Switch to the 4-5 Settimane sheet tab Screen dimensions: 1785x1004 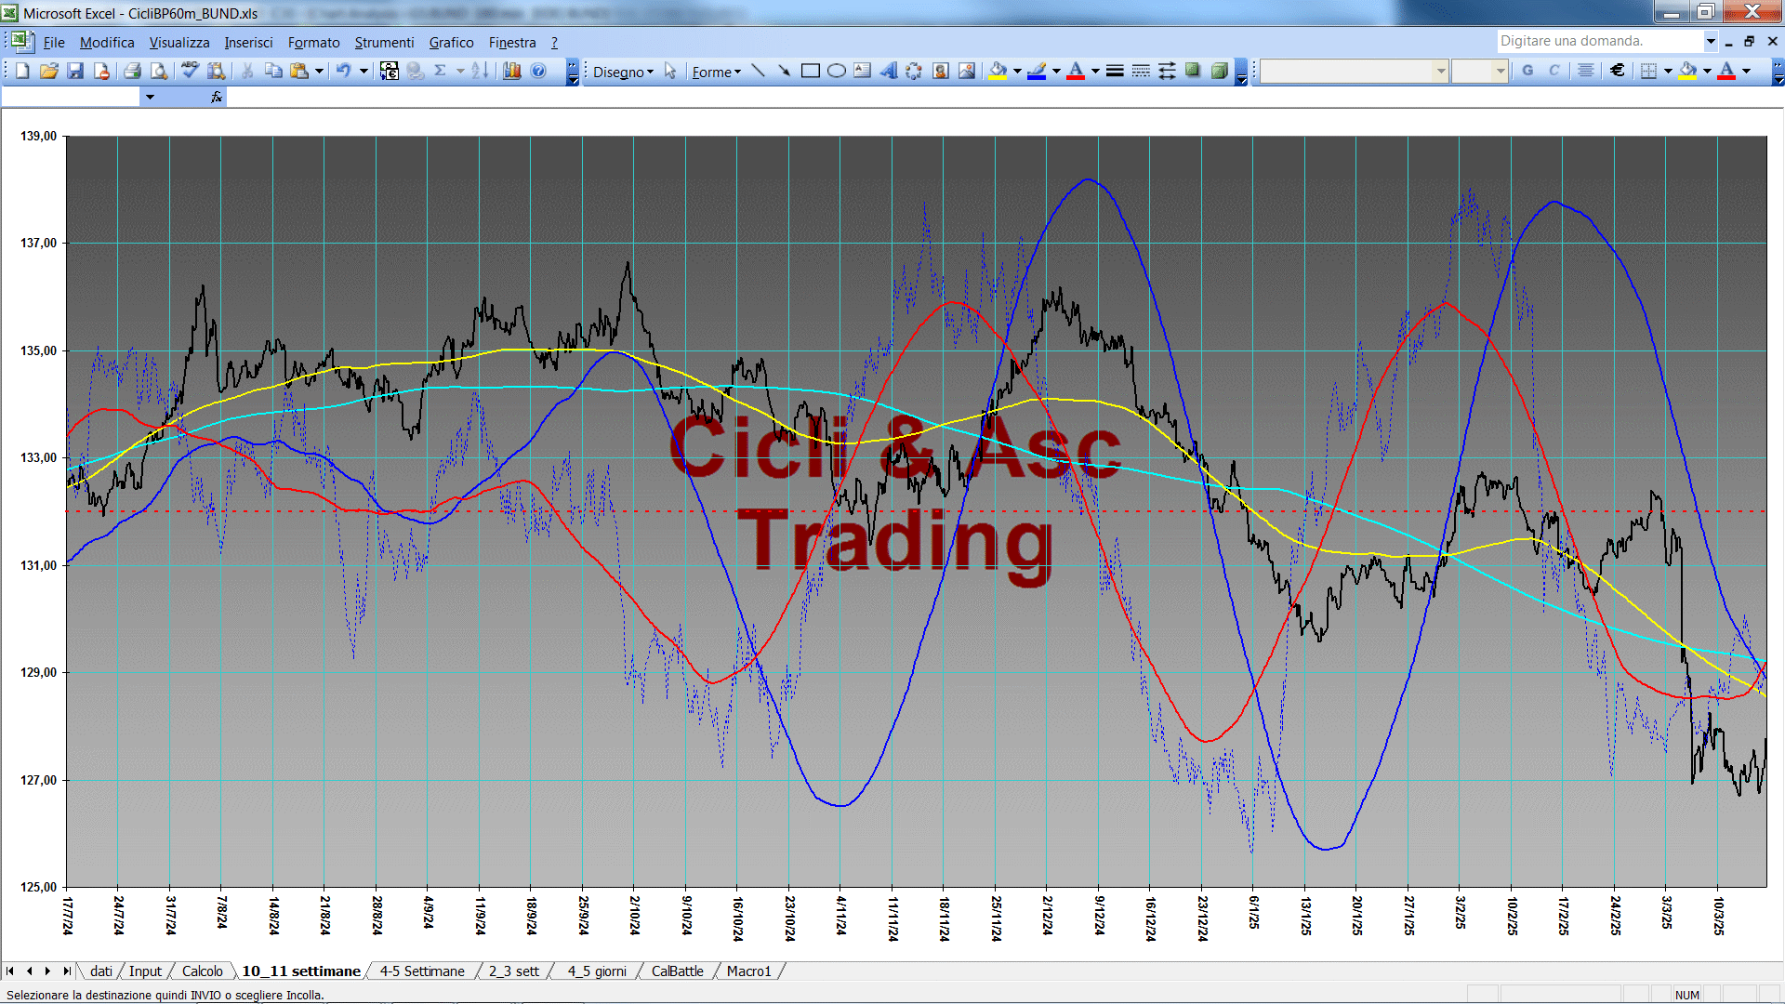(422, 971)
